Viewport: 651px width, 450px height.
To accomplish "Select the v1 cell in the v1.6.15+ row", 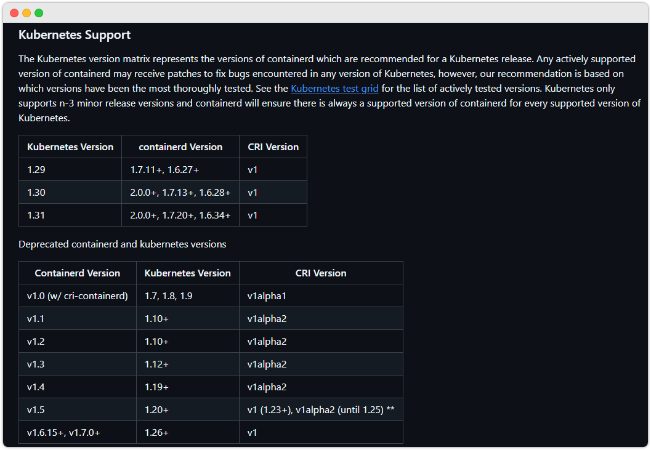I will (321, 432).
